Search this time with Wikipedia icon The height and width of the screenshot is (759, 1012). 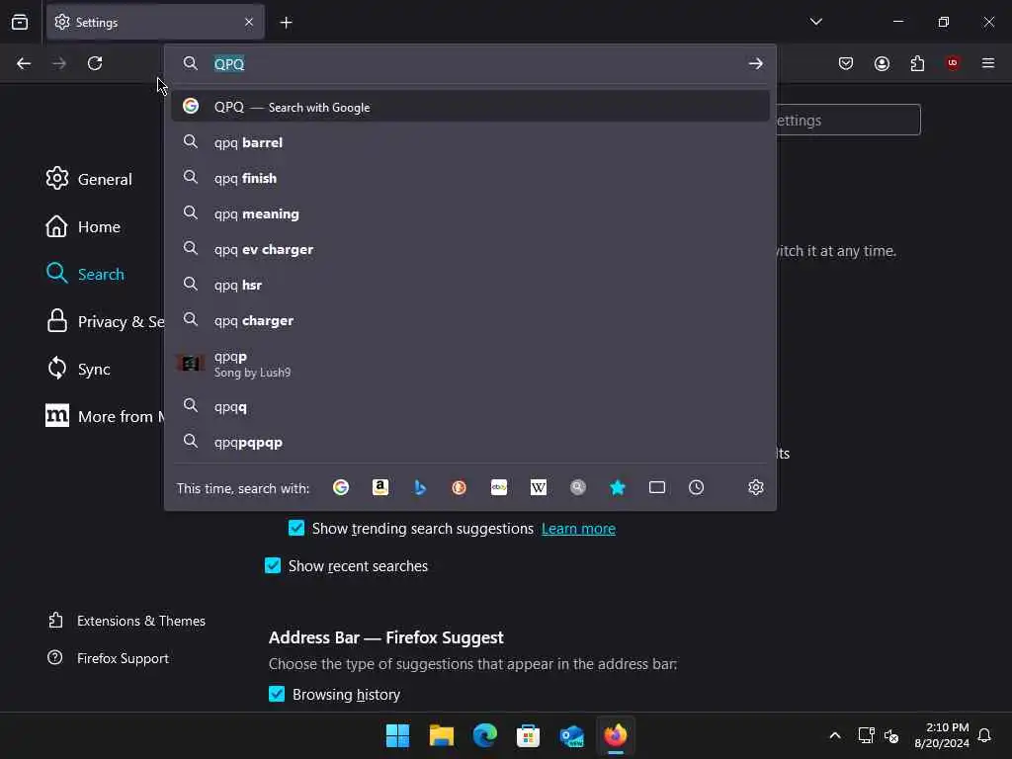[x=539, y=487]
